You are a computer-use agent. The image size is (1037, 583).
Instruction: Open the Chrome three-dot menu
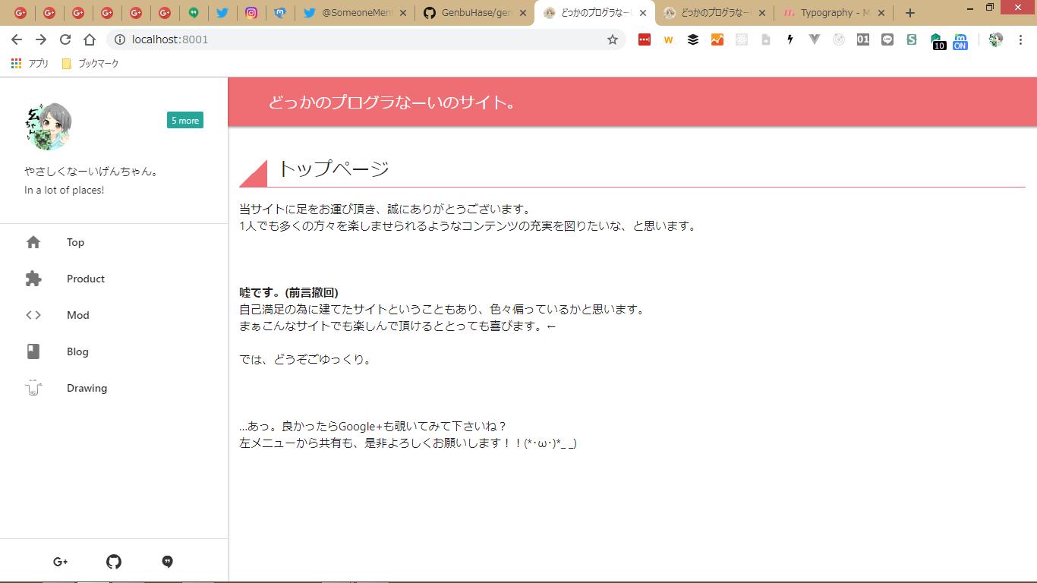[1020, 39]
